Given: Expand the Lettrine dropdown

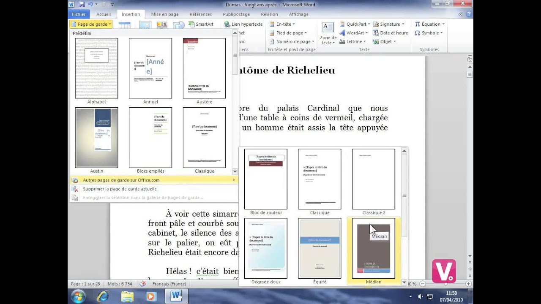Looking at the screenshot, I should click(352, 41).
